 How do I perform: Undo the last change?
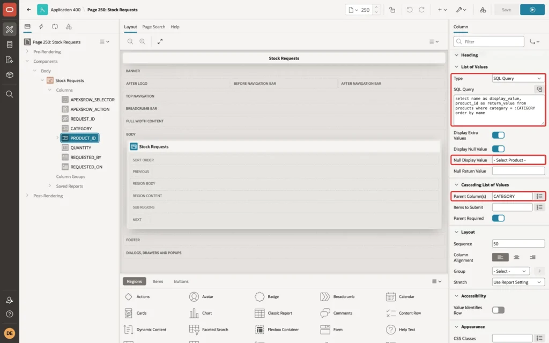(x=409, y=10)
